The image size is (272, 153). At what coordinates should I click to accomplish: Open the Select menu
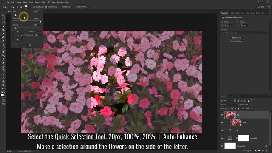tap(37, 2)
